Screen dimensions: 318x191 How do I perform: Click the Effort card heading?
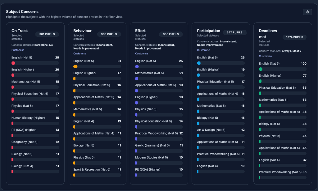pos(140,31)
